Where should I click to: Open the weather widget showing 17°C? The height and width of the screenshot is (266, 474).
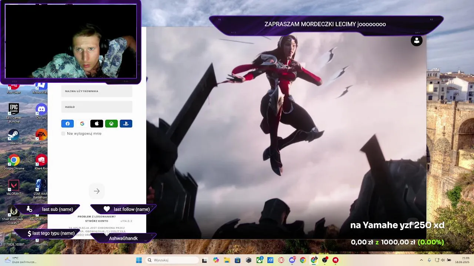click(x=20, y=260)
